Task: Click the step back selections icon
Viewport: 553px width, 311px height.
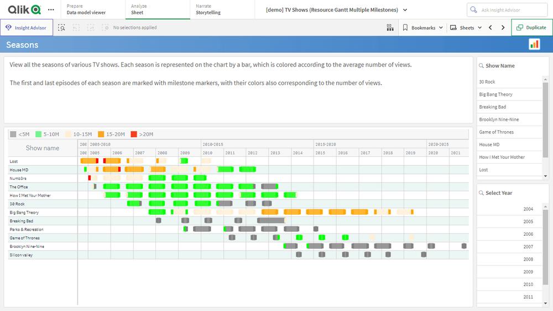Action: click(76, 27)
